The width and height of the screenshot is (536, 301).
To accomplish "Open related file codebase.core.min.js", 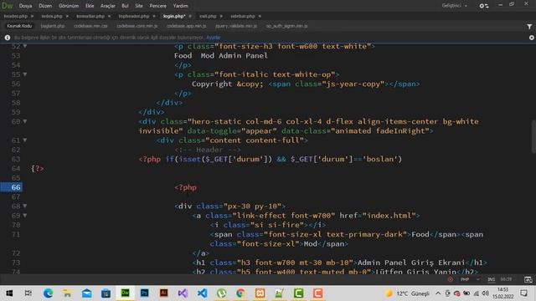I will pos(137,26).
